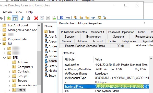Viewport: 153px width, 93px height.
Task: Expand the first blurred OU under RU
Action: tap(5, 48)
